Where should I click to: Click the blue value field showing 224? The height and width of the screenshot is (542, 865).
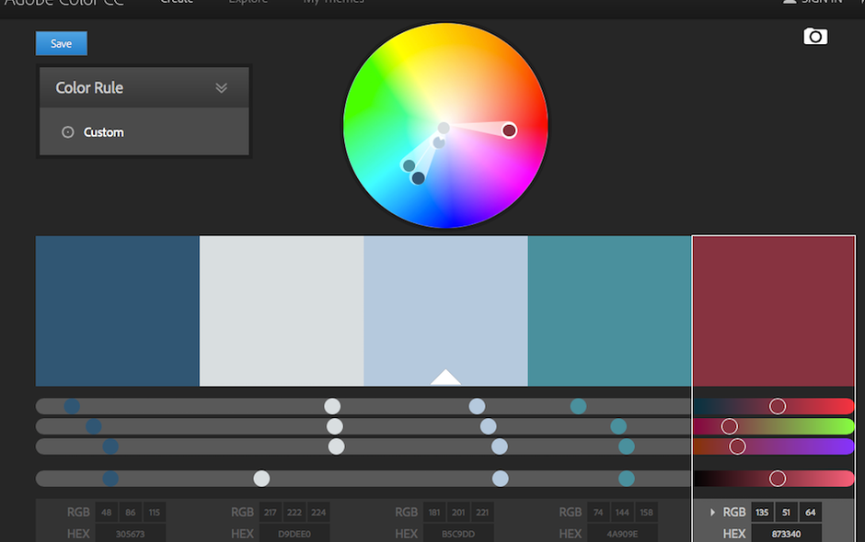tap(318, 513)
